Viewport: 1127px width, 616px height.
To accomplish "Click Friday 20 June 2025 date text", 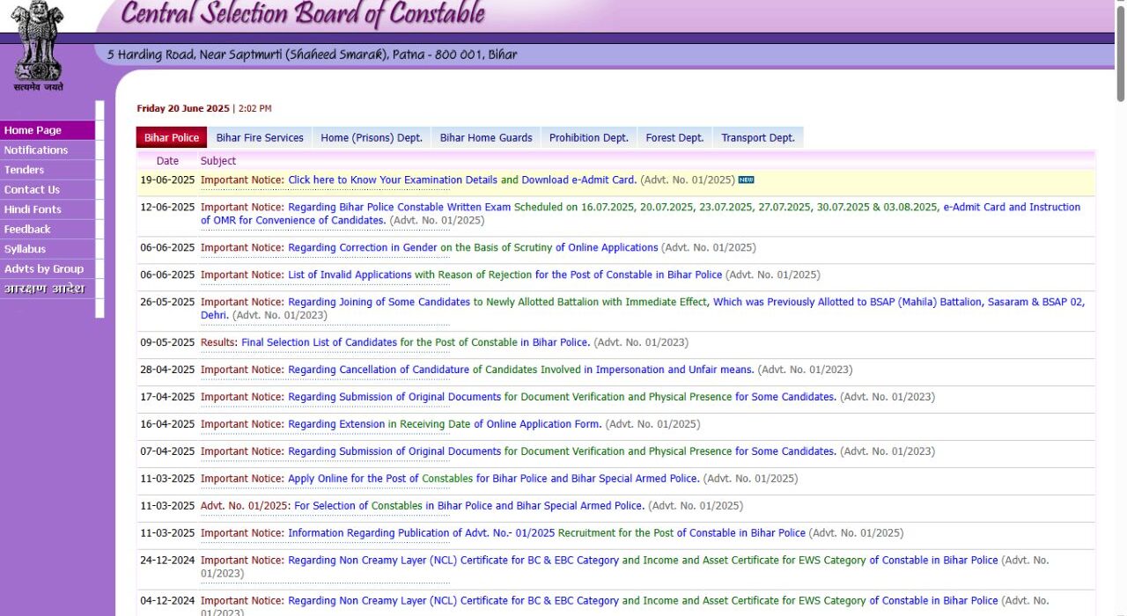I will click(183, 108).
